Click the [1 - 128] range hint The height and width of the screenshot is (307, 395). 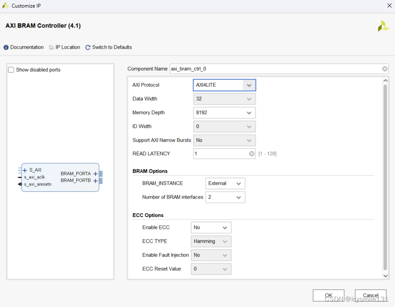pos(267,154)
